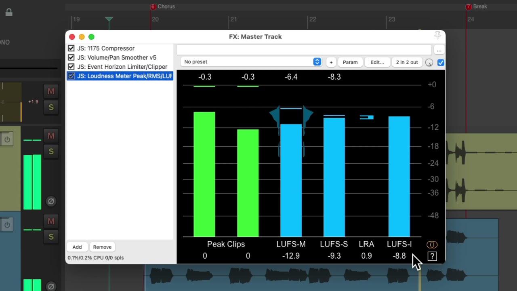Toggle the FX bypass checkbox next to knob

point(441,62)
